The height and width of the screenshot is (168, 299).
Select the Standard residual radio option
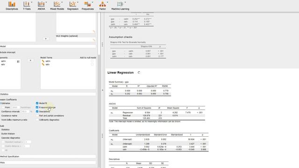pyautogui.click(x=3, y=142)
